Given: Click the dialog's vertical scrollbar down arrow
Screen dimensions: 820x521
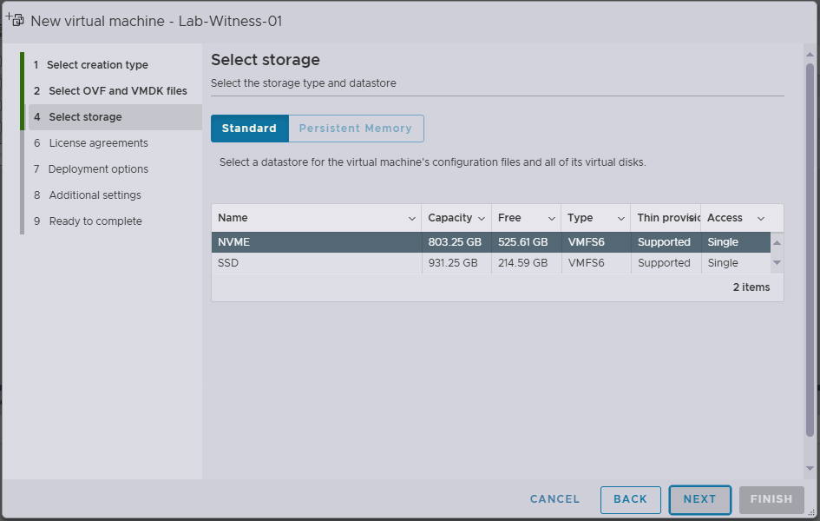Looking at the screenshot, I should (810, 468).
